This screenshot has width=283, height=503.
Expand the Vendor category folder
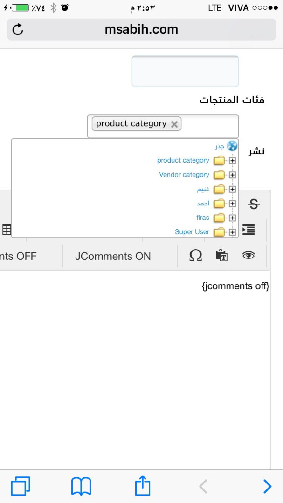pos(232,175)
